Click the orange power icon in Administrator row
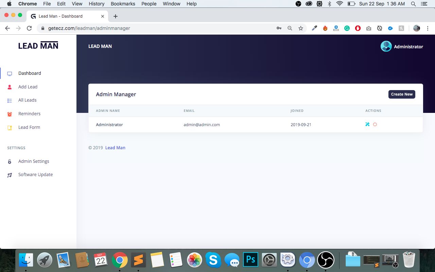Screen dimensions: 435x272 click(375, 124)
